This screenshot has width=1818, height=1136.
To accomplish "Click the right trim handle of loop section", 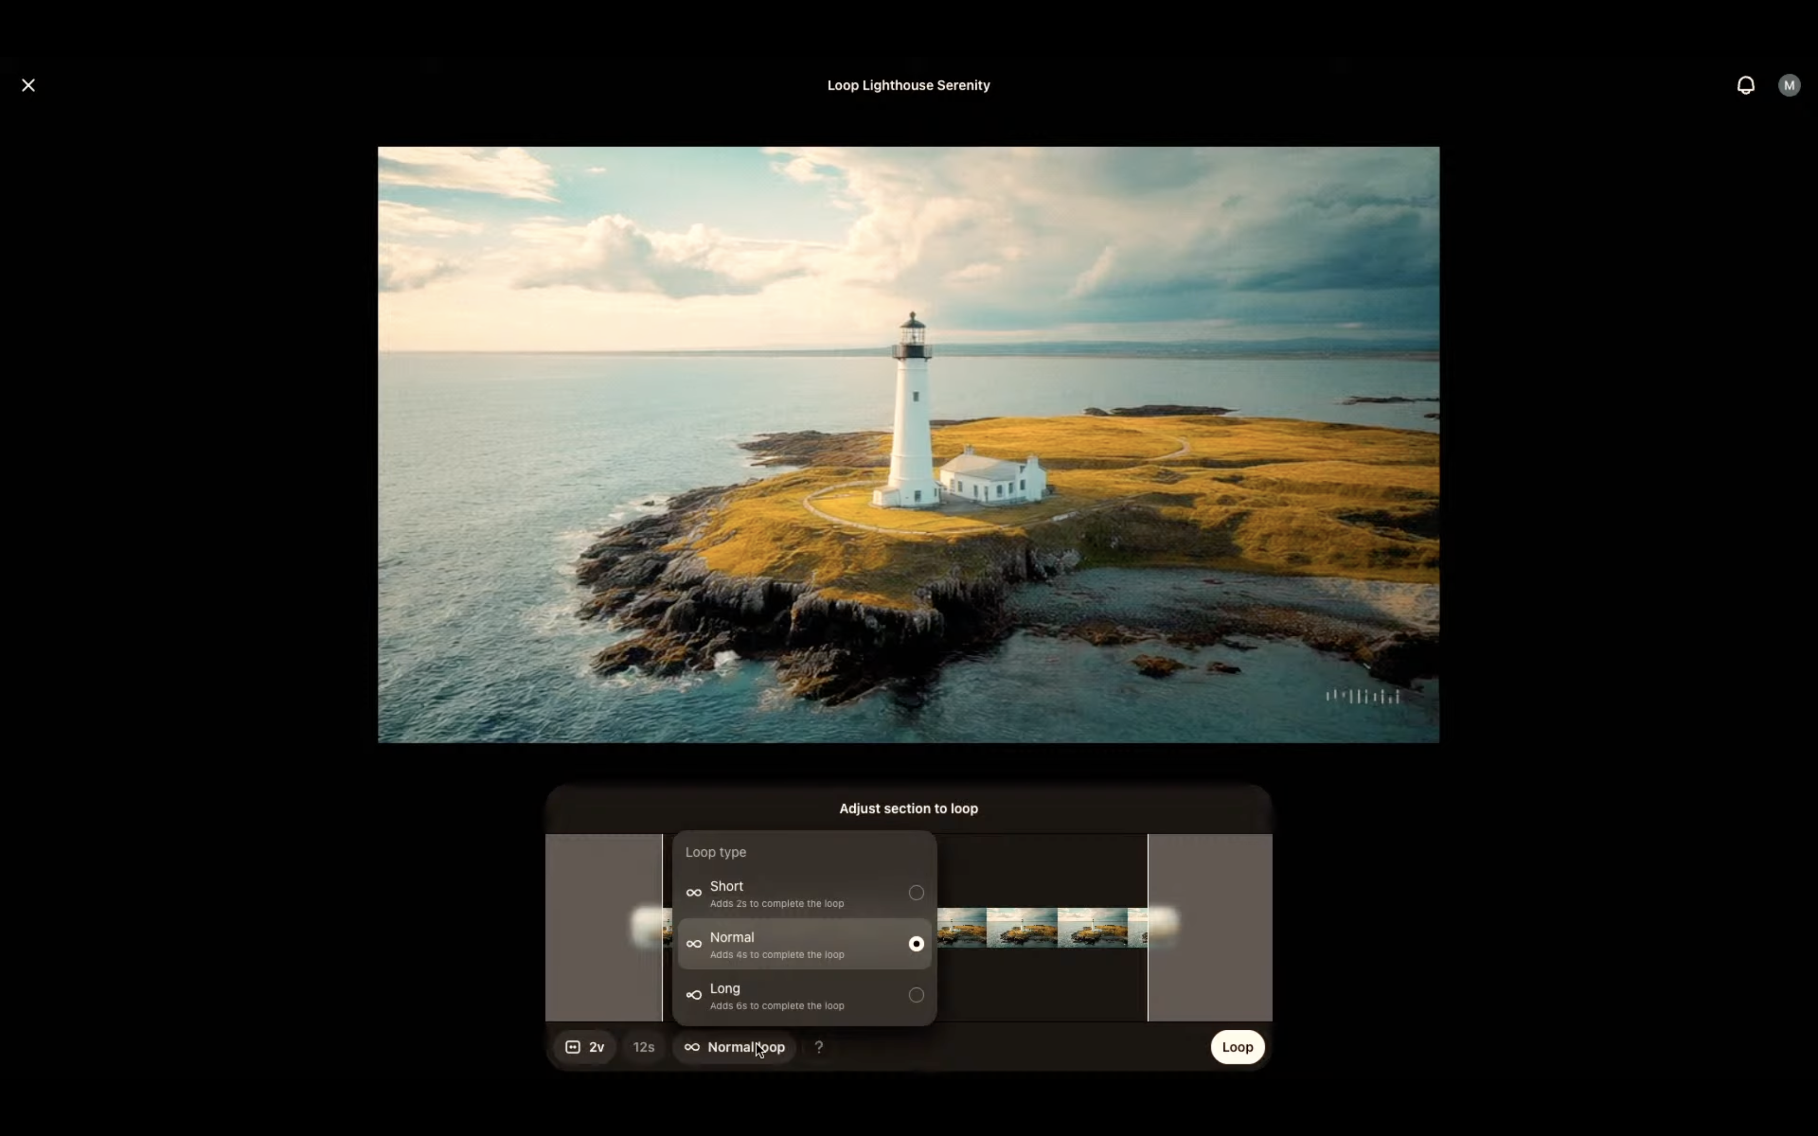I will [1148, 927].
